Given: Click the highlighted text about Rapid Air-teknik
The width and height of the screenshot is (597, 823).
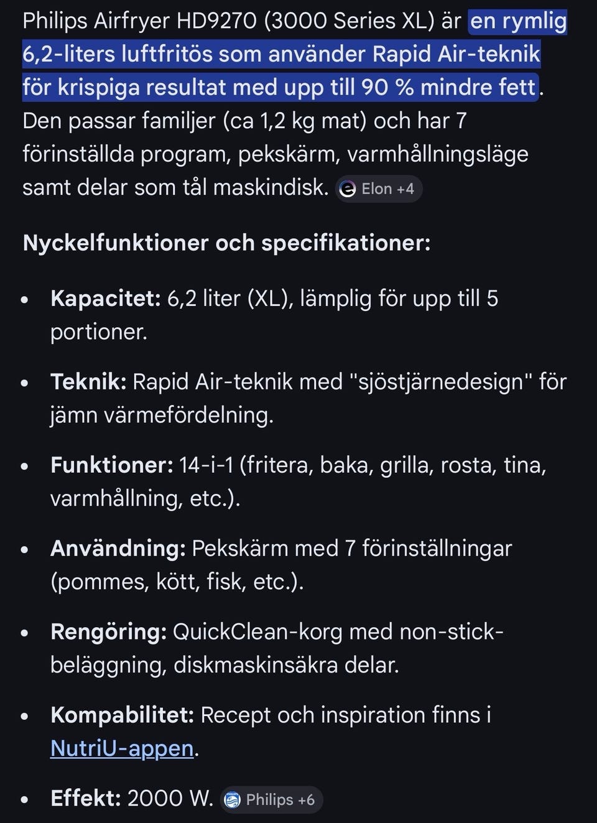Looking at the screenshot, I should [x=281, y=54].
